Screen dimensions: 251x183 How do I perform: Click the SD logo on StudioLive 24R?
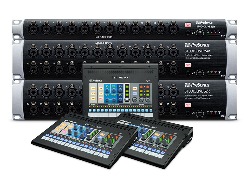223,76
